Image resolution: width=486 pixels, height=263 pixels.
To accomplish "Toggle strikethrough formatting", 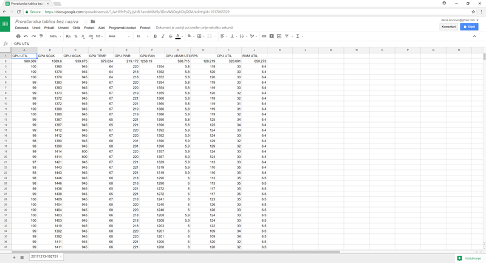I will coord(170,36).
